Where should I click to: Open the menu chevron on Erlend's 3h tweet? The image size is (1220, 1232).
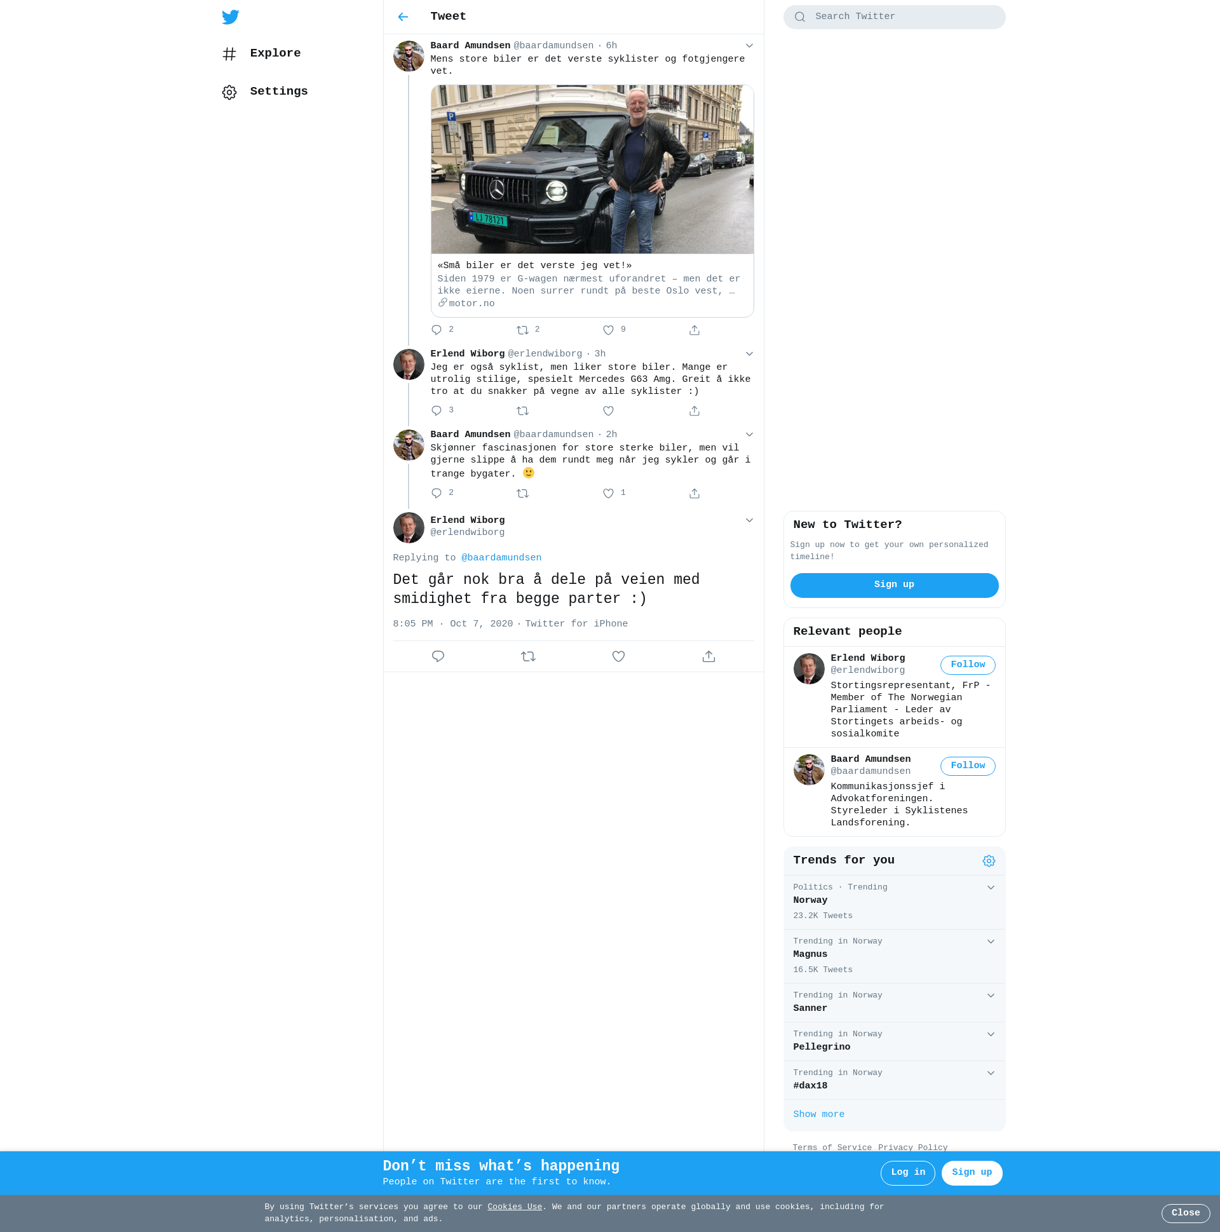point(749,353)
